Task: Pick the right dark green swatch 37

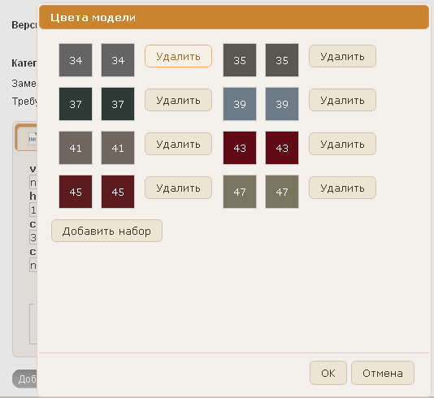Action: (118, 104)
